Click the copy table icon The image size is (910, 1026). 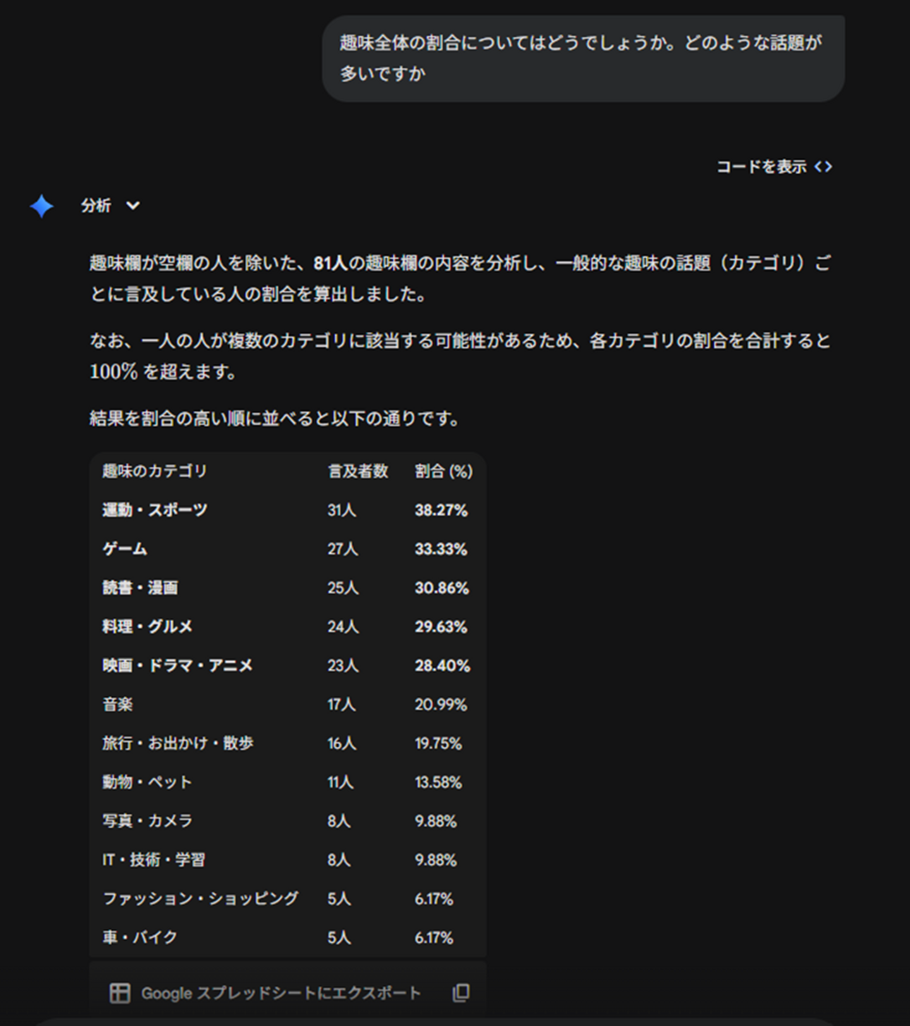pyautogui.click(x=461, y=992)
